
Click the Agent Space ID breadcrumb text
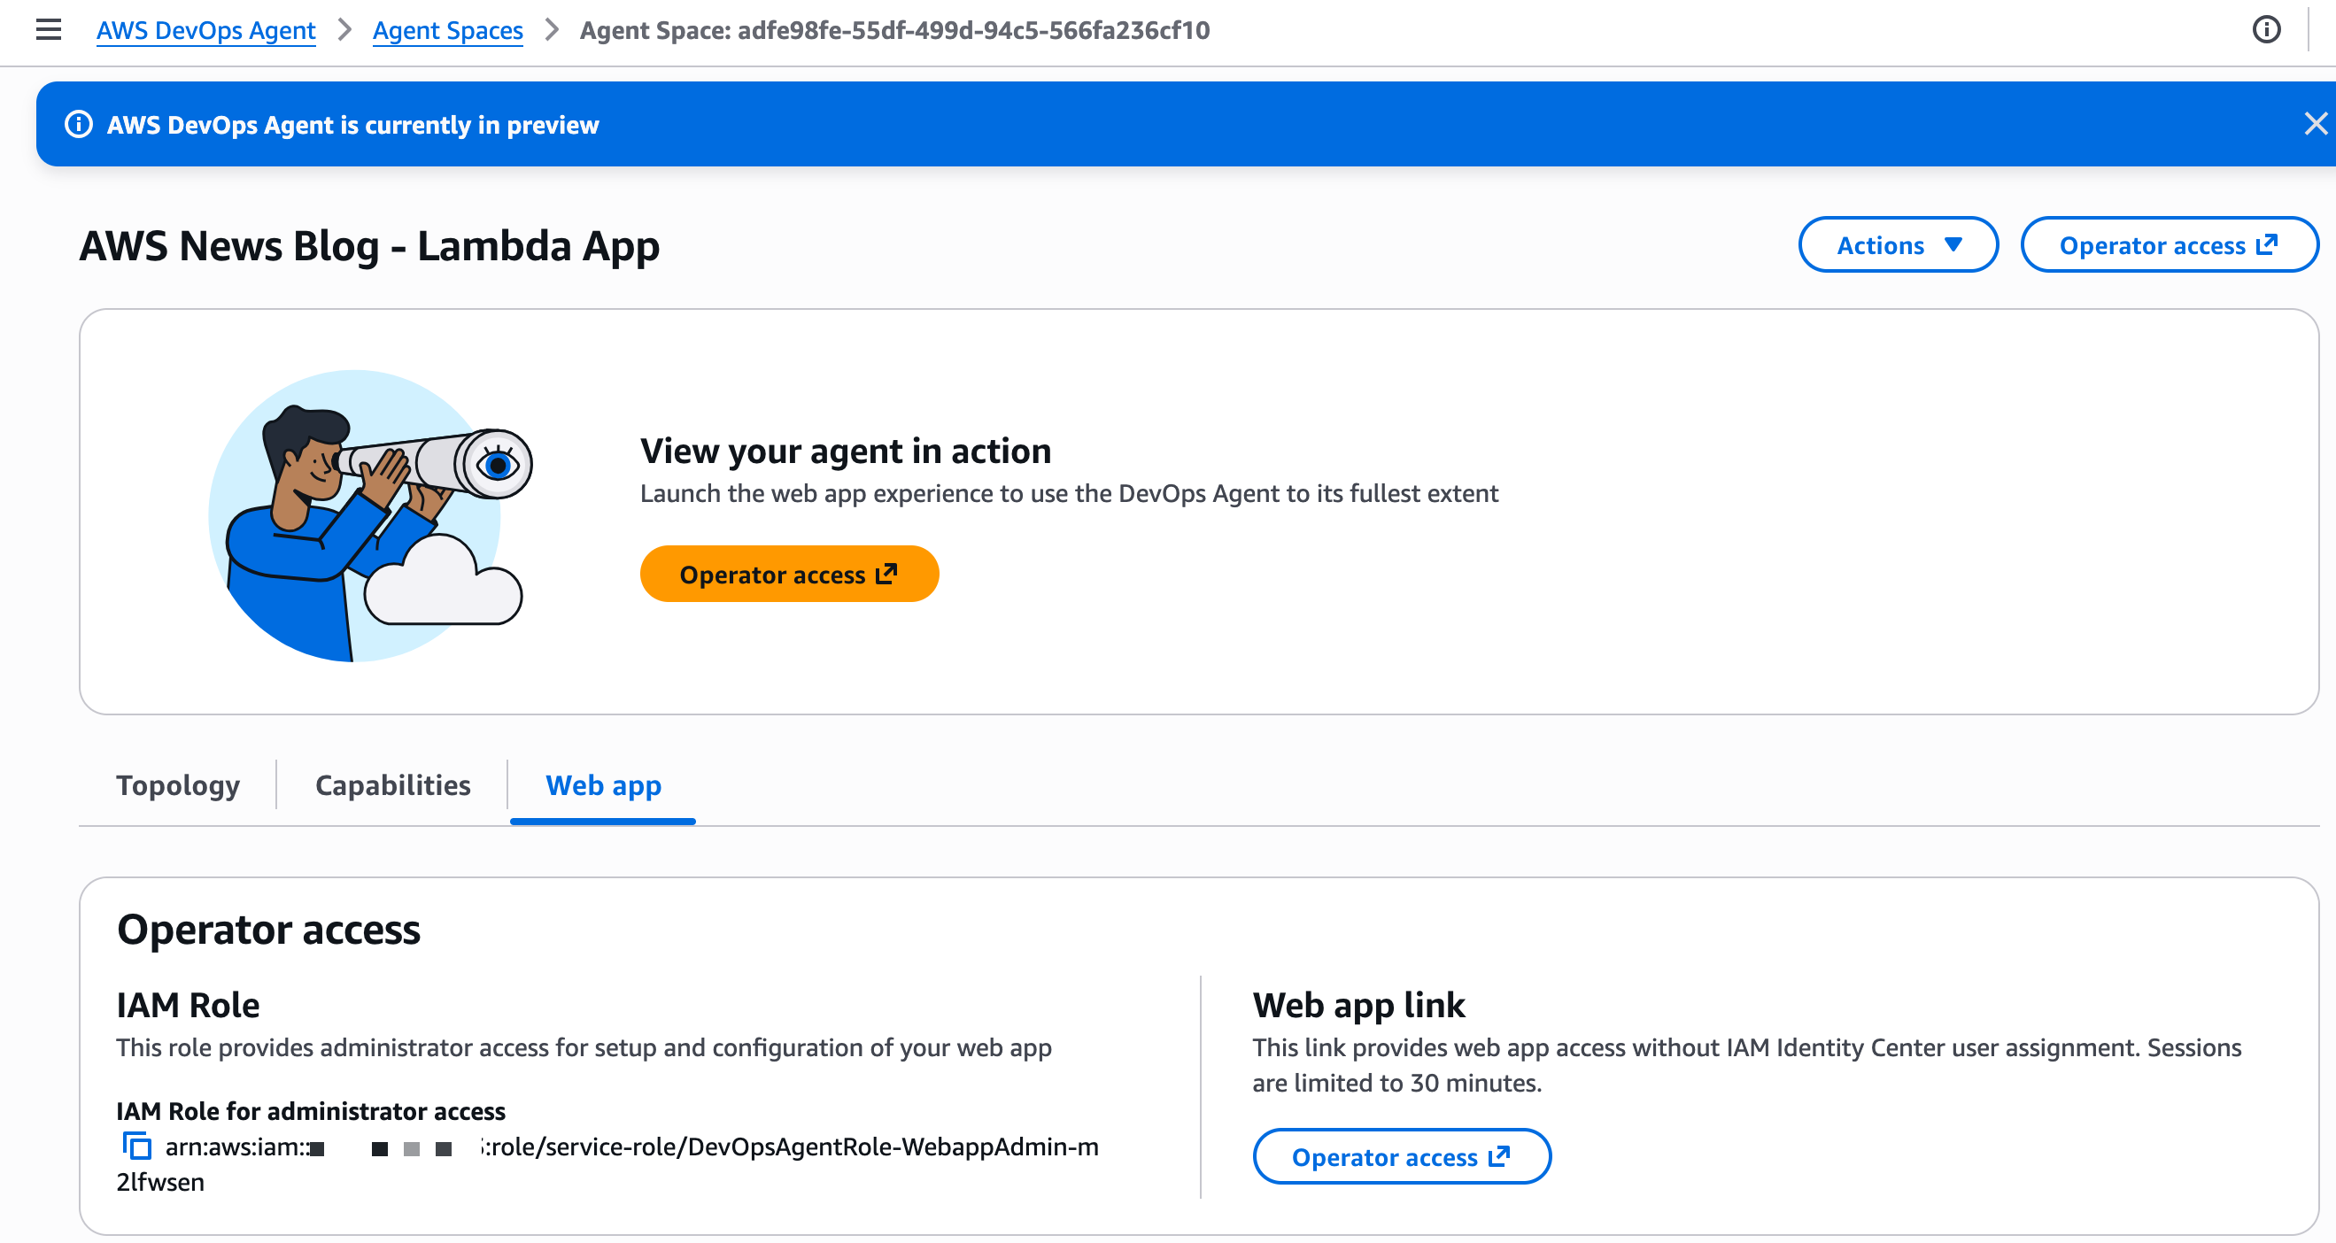[894, 30]
